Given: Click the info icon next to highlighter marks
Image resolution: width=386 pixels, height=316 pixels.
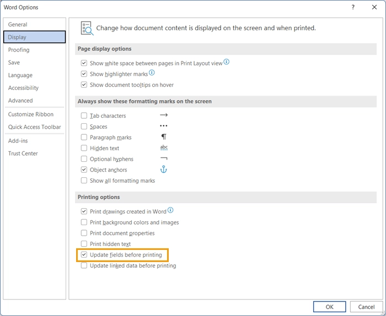Looking at the screenshot, I should click(x=152, y=73).
